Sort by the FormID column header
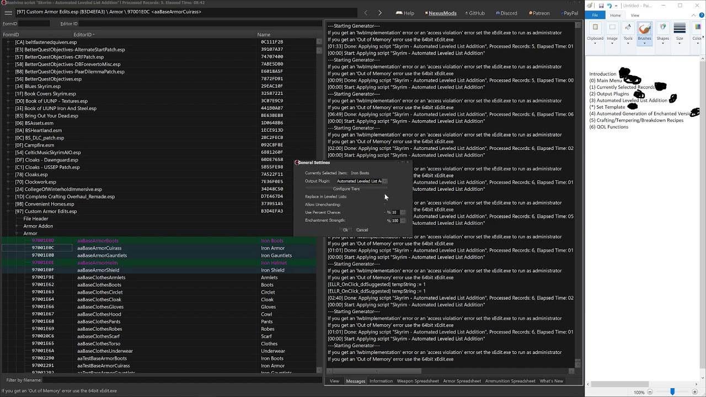706x397 pixels. [36, 35]
